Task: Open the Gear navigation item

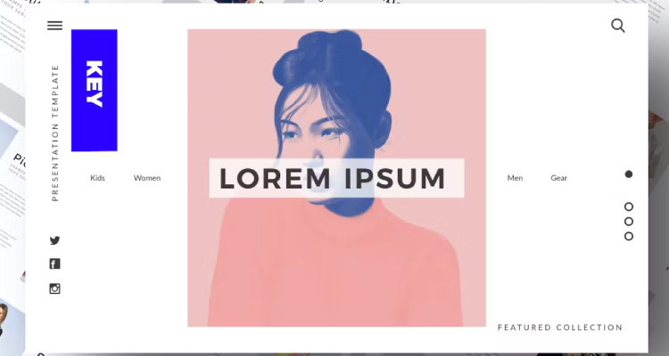Action: pos(559,178)
